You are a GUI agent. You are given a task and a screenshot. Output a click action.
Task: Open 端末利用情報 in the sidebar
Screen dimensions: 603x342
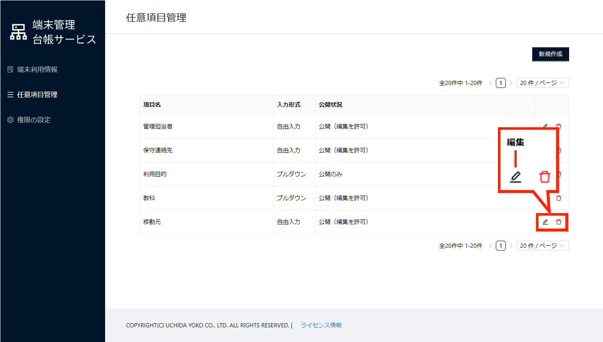pyautogui.click(x=37, y=69)
